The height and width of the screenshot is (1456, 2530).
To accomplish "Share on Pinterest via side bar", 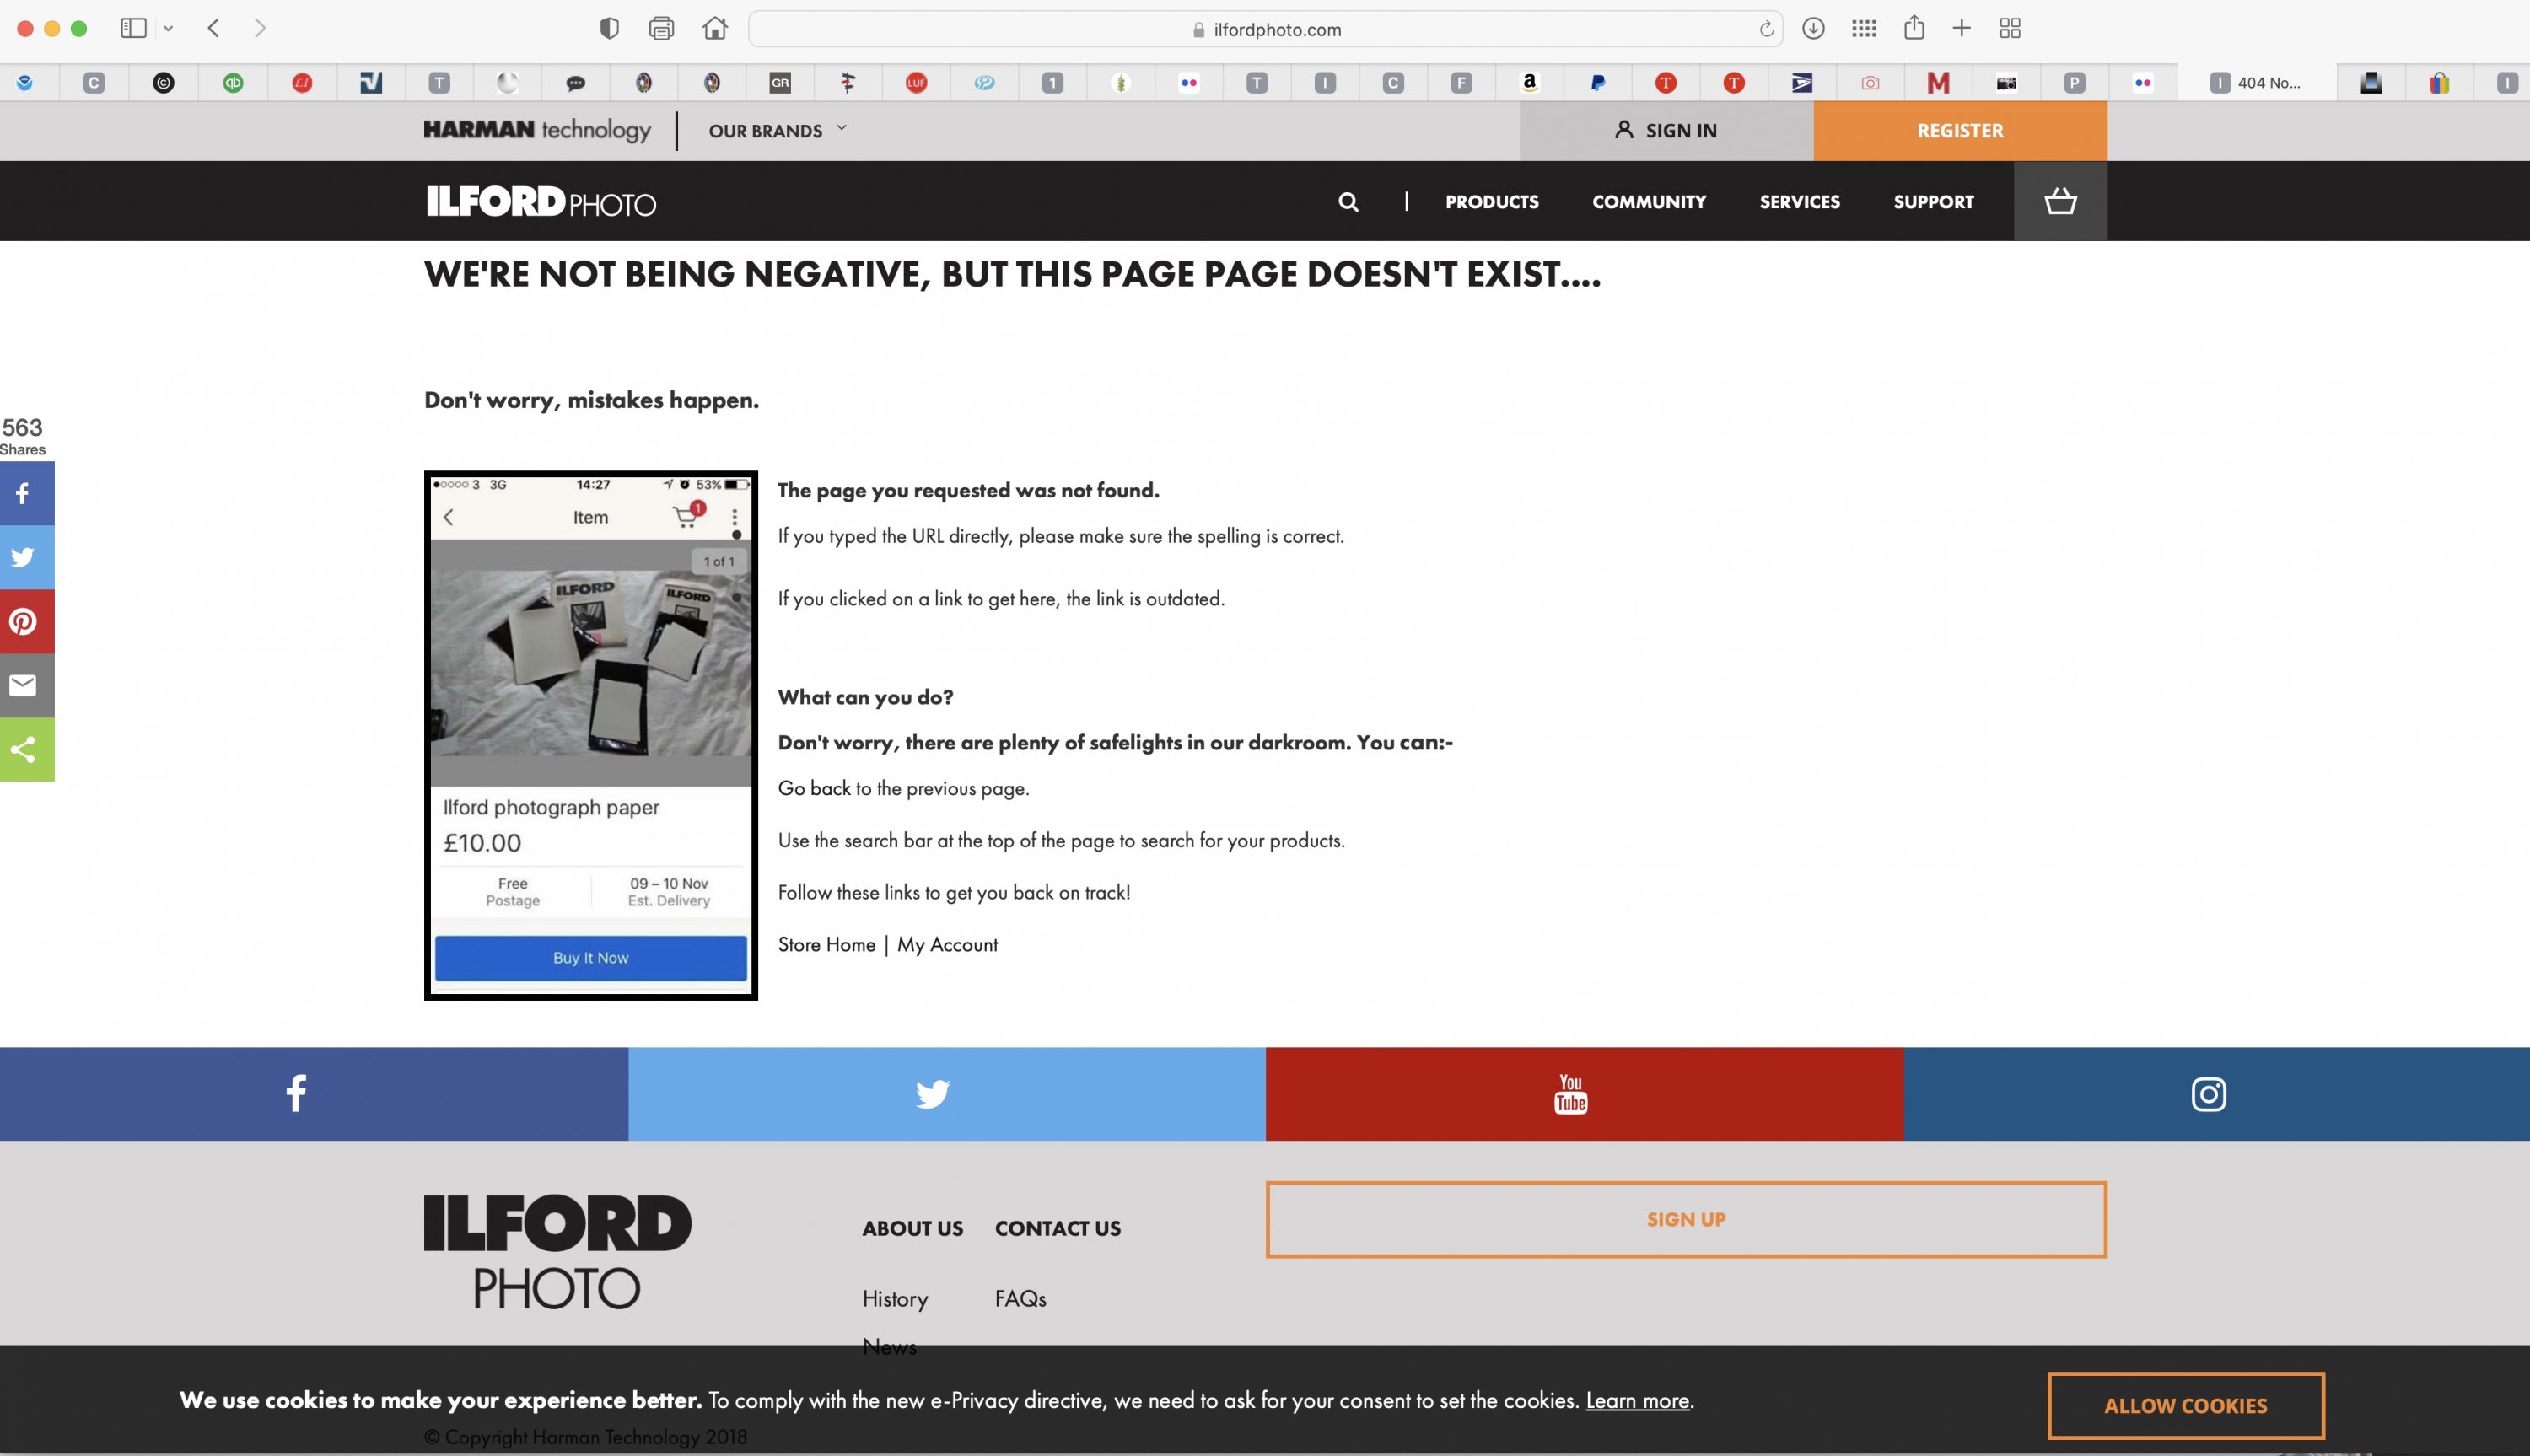I will tap(27, 621).
